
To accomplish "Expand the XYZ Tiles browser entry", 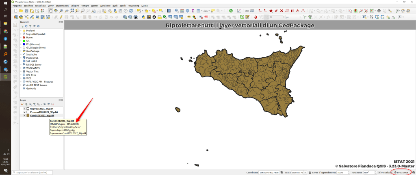I will [21, 75].
